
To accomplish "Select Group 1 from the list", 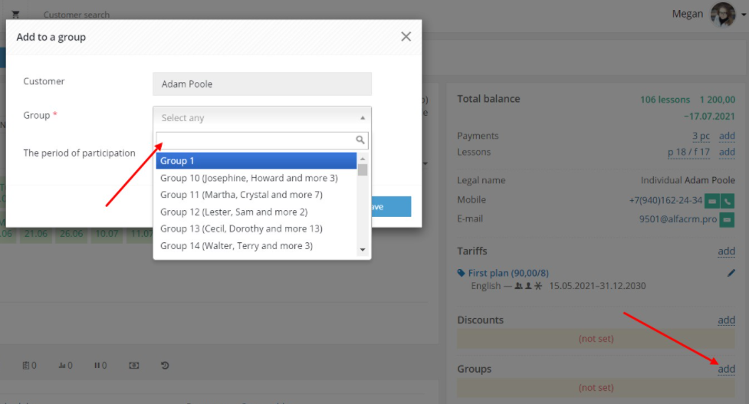I will pyautogui.click(x=256, y=160).
